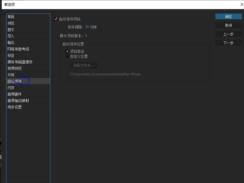Screen dimensions: 244x183
Task: Go to previous page with 上一步
Action: (229, 34)
